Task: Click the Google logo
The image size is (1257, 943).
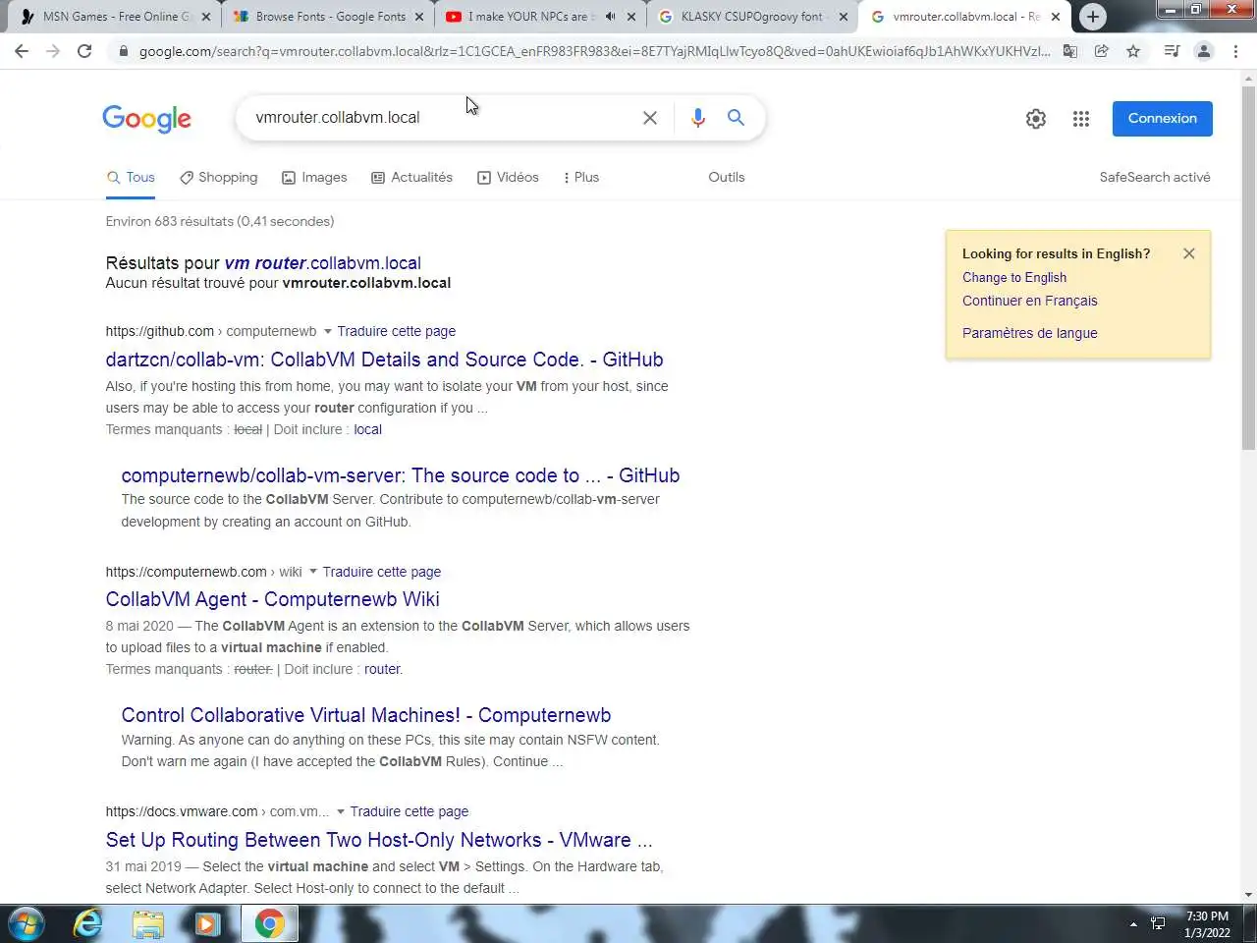Action: point(146,119)
